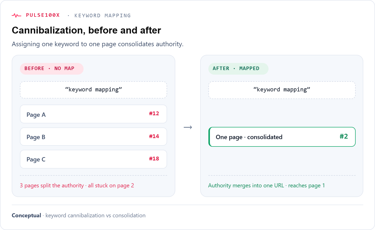
Task: Open the Page C row
Action: click(x=93, y=159)
